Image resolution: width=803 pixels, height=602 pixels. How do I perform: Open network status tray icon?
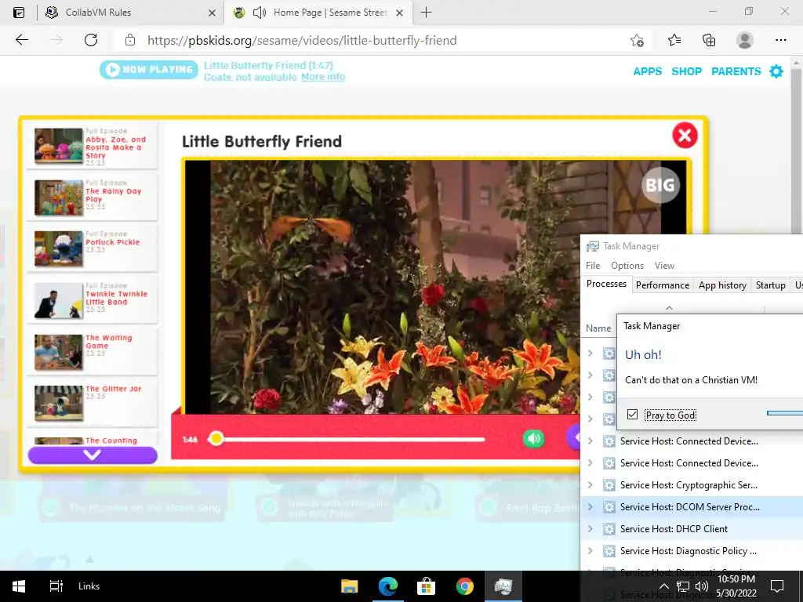coord(683,586)
